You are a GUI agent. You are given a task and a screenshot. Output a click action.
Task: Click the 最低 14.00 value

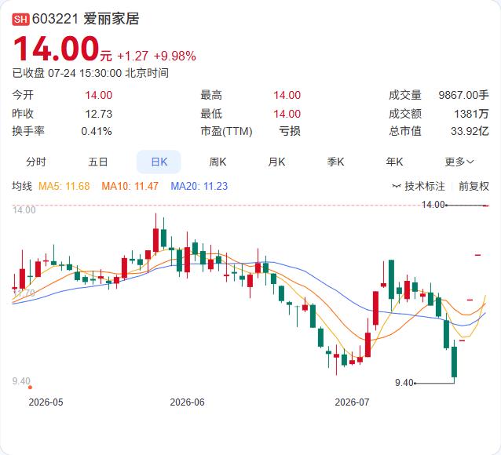click(x=287, y=114)
